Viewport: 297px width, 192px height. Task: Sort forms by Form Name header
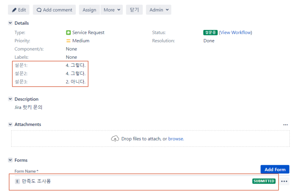(x=26, y=171)
